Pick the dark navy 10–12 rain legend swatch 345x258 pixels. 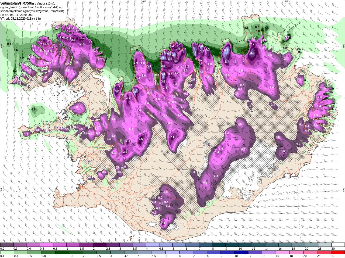[241, 252]
